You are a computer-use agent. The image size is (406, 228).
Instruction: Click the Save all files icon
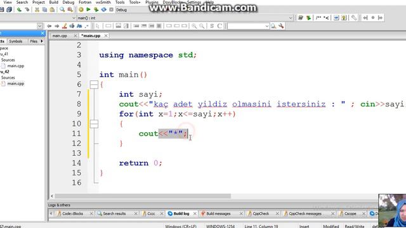tap(9, 9)
